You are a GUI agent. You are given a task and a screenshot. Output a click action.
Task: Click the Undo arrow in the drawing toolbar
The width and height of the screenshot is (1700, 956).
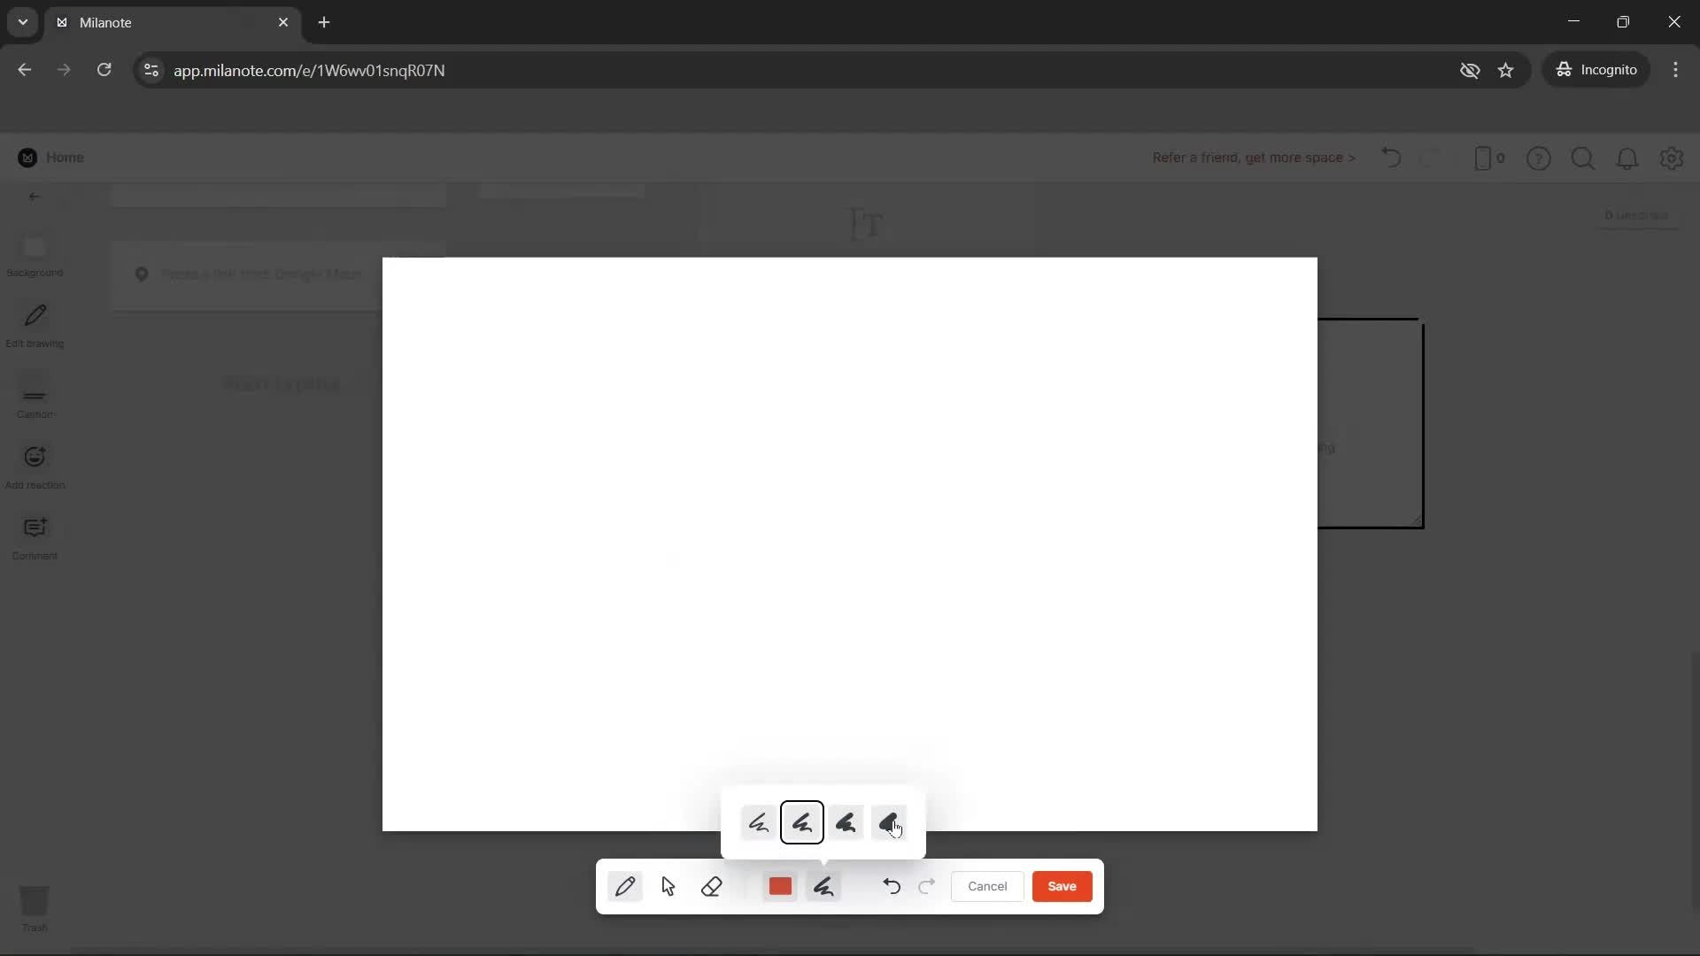(x=892, y=886)
